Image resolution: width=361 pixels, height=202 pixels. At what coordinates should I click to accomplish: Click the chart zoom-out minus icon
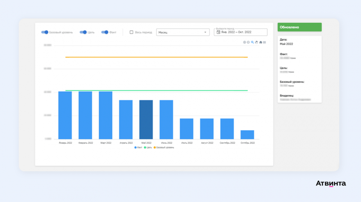pos(248,42)
